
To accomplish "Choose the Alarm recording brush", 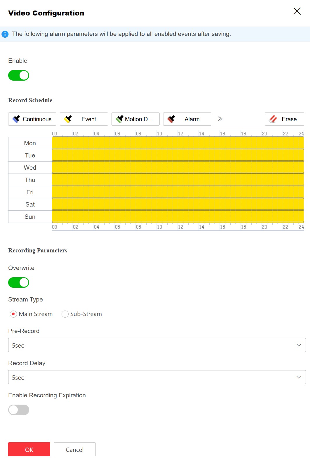I will coord(187,119).
